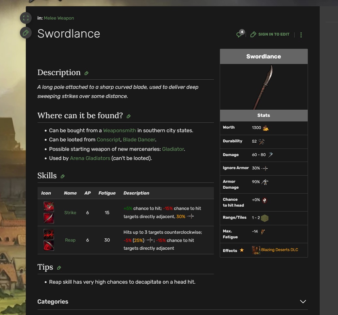Click the Strike skill name link
The image size is (338, 315).
[70, 213]
